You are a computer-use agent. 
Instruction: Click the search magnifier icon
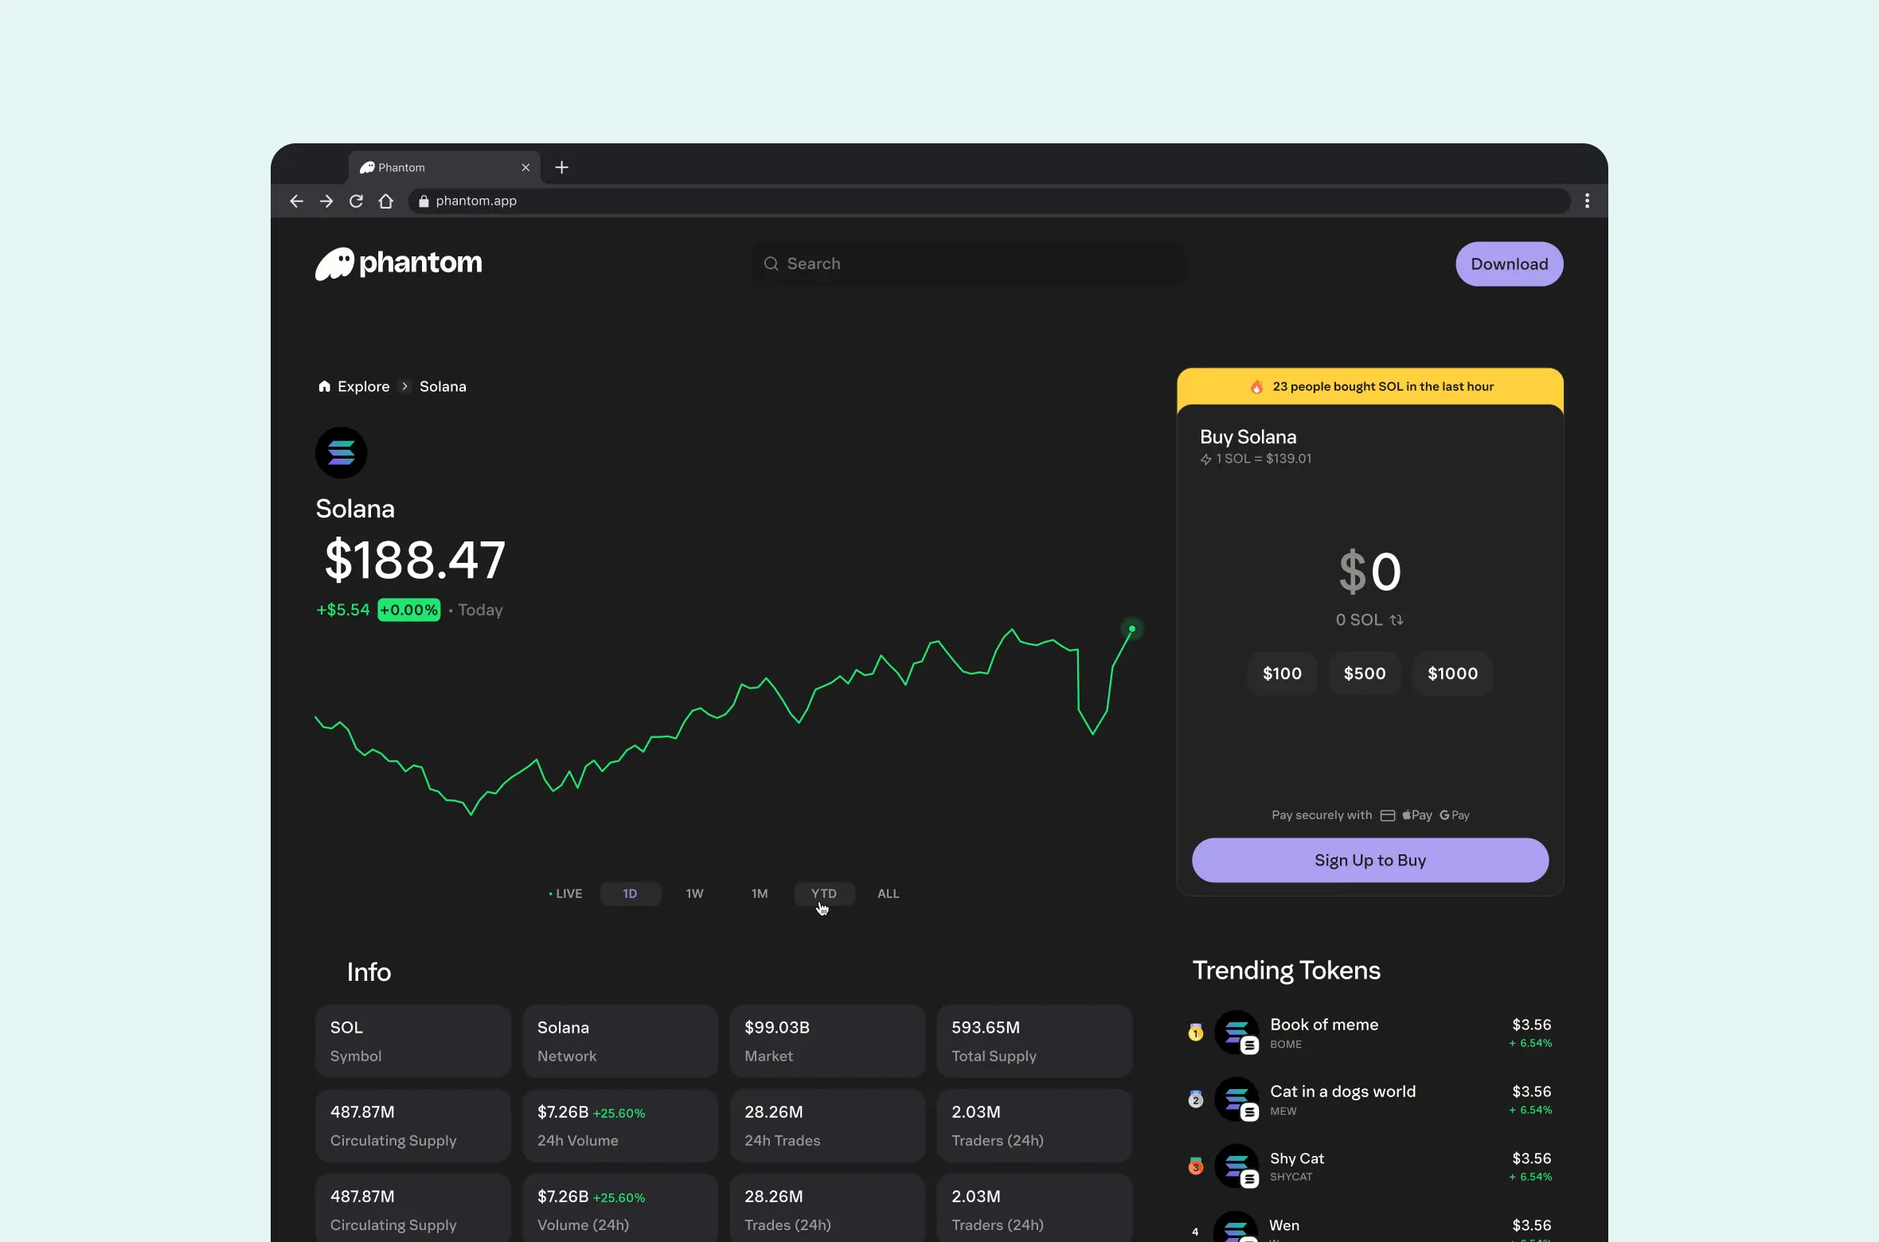[771, 264]
